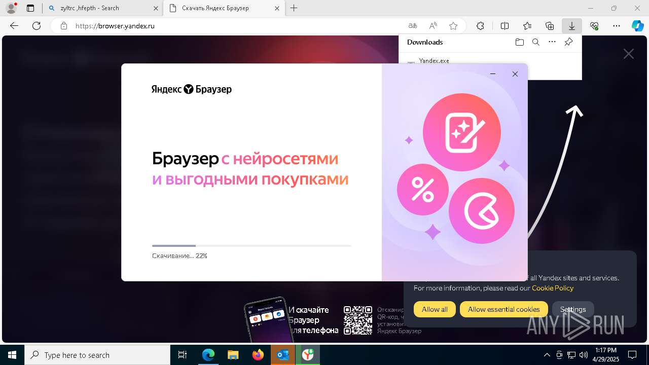Click the Allow all cookies button

[435, 309]
